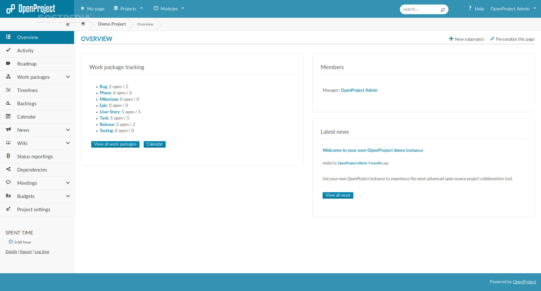This screenshot has width=541, height=291.
Task: Open the Milestone work package type link
Action: 109,99
